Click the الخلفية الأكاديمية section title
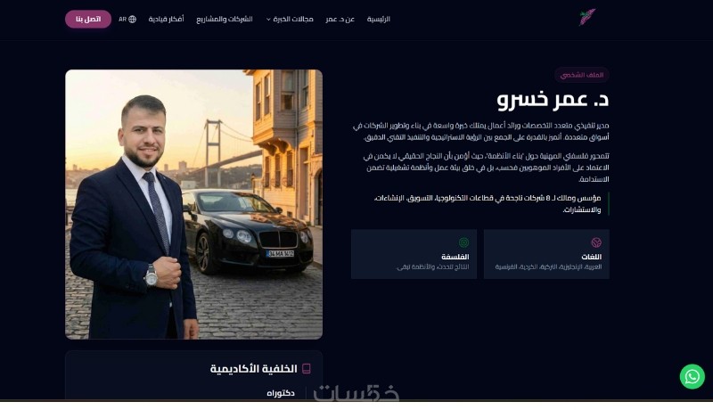 pos(253,369)
